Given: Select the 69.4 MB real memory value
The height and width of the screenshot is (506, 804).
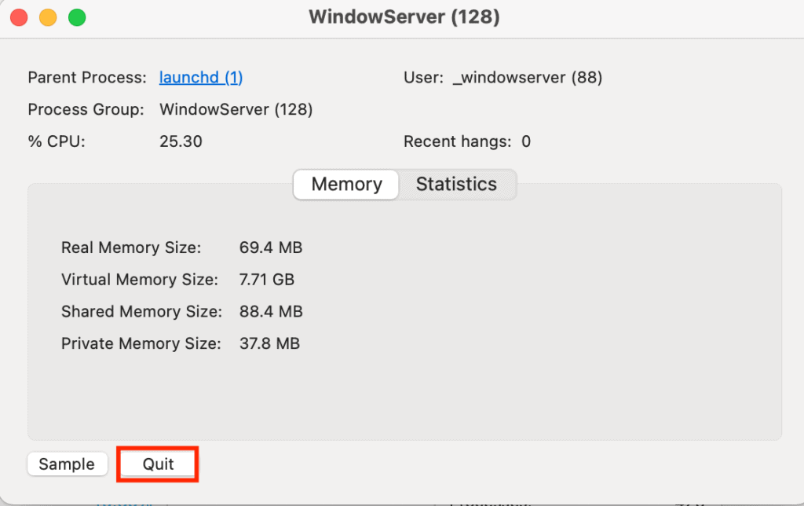Looking at the screenshot, I should 271,248.
